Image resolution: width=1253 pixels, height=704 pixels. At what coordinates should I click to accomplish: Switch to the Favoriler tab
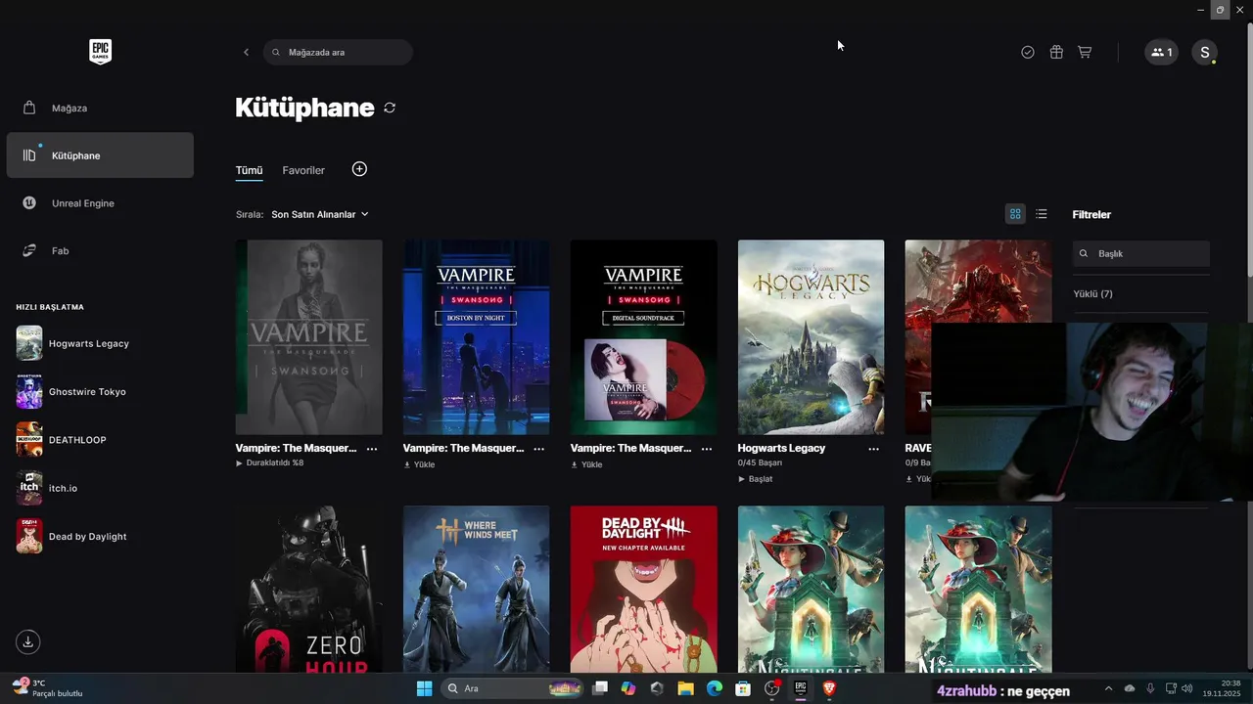coord(303,170)
